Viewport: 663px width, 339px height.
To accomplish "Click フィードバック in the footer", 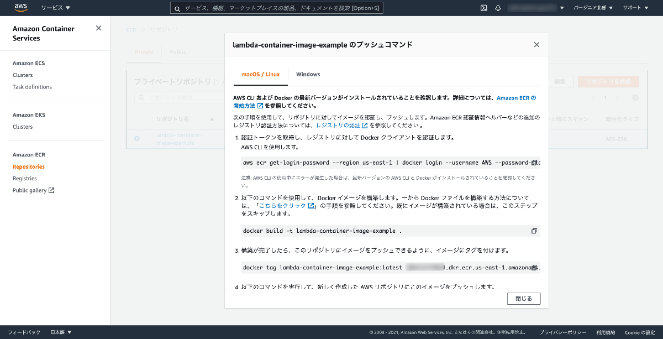I will coord(24,332).
